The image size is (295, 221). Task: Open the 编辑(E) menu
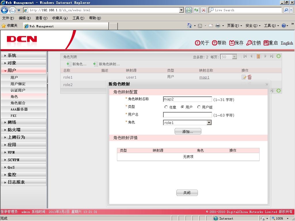(x=25, y=18)
